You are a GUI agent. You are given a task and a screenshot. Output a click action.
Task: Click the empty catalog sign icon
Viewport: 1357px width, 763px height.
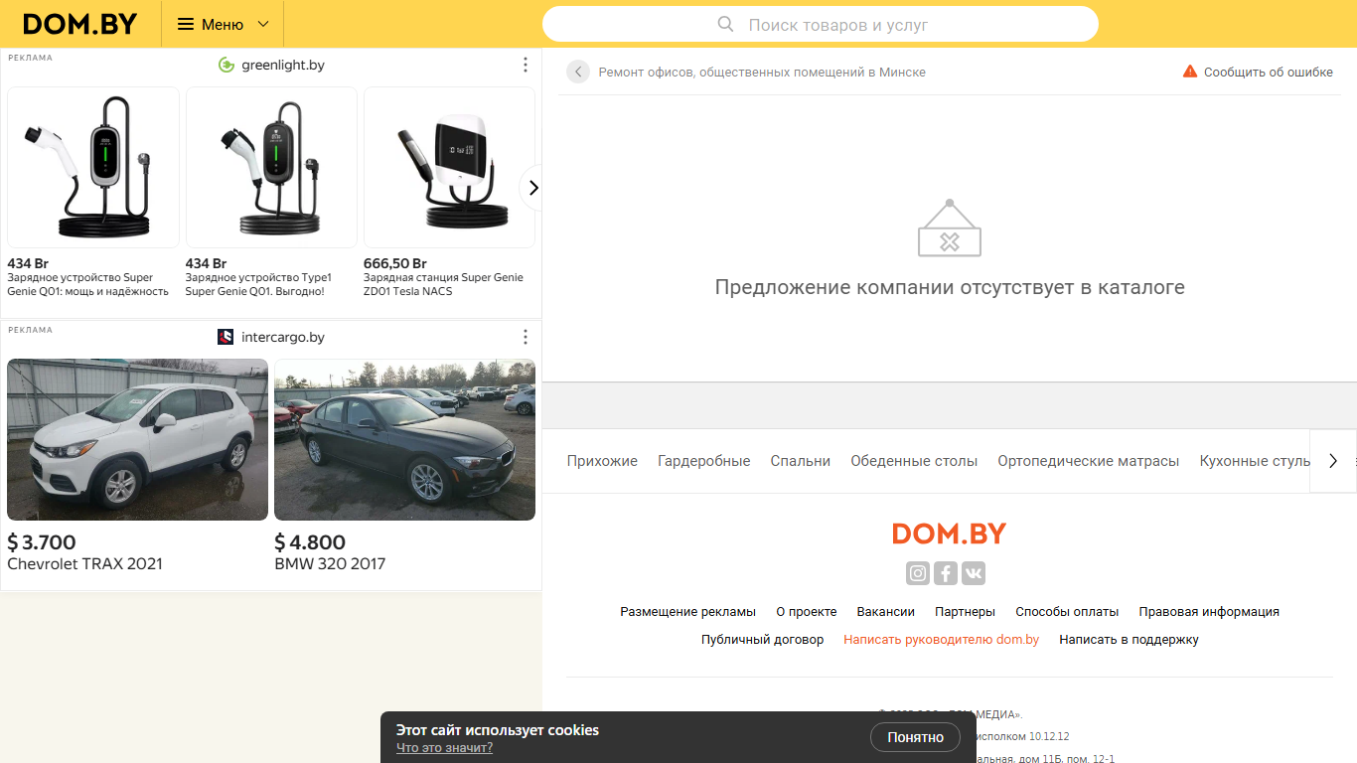click(x=950, y=229)
